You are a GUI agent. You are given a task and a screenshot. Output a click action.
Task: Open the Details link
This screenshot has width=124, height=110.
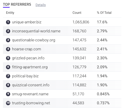41,5
